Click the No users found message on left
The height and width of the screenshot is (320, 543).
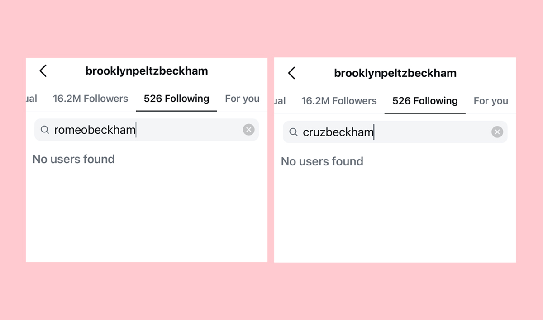pos(74,159)
